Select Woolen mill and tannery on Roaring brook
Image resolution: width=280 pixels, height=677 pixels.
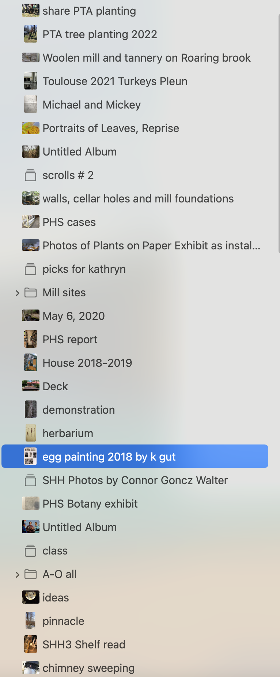tap(146, 58)
